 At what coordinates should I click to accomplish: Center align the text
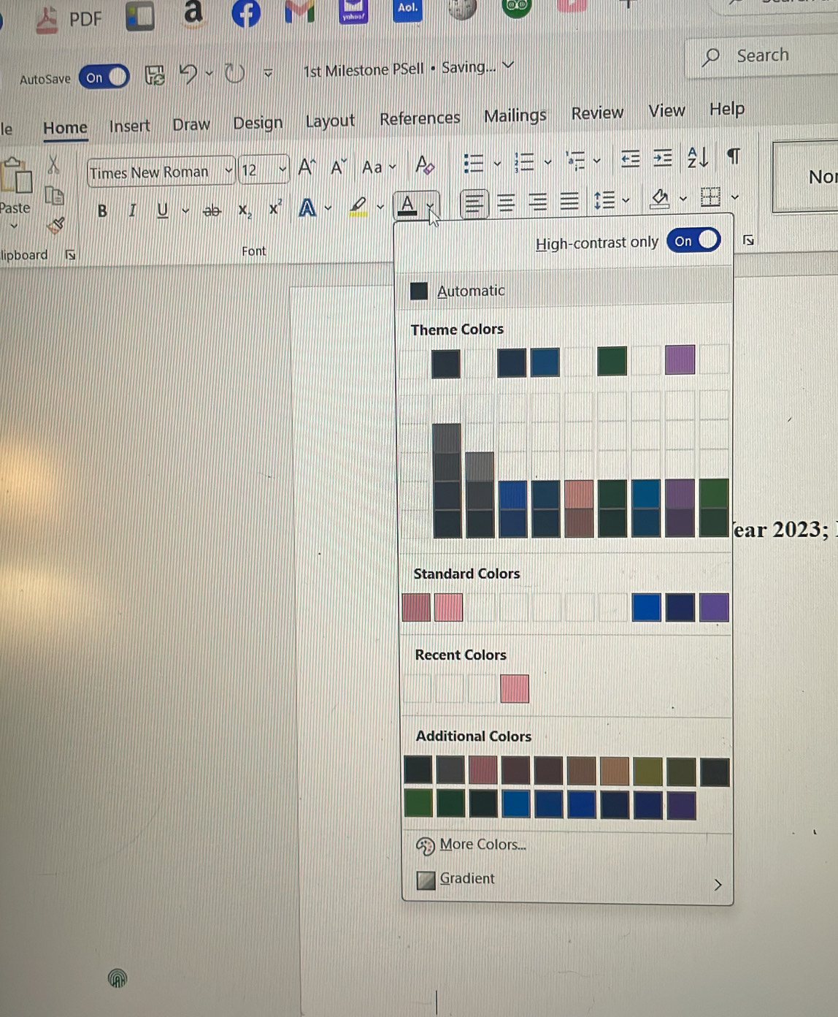[506, 202]
